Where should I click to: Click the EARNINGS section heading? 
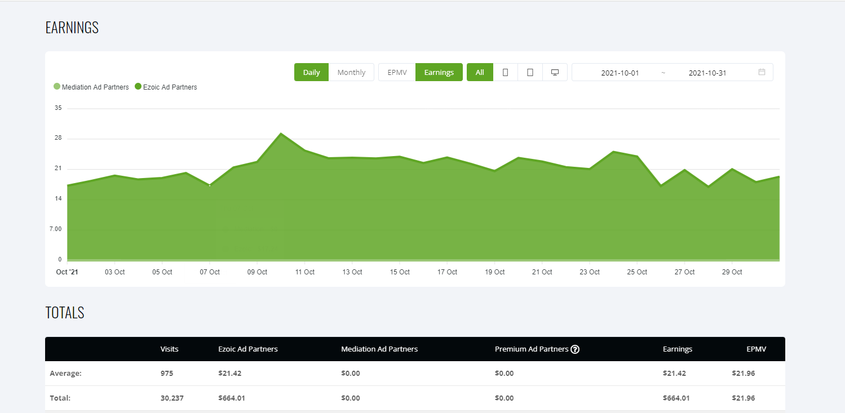[72, 27]
